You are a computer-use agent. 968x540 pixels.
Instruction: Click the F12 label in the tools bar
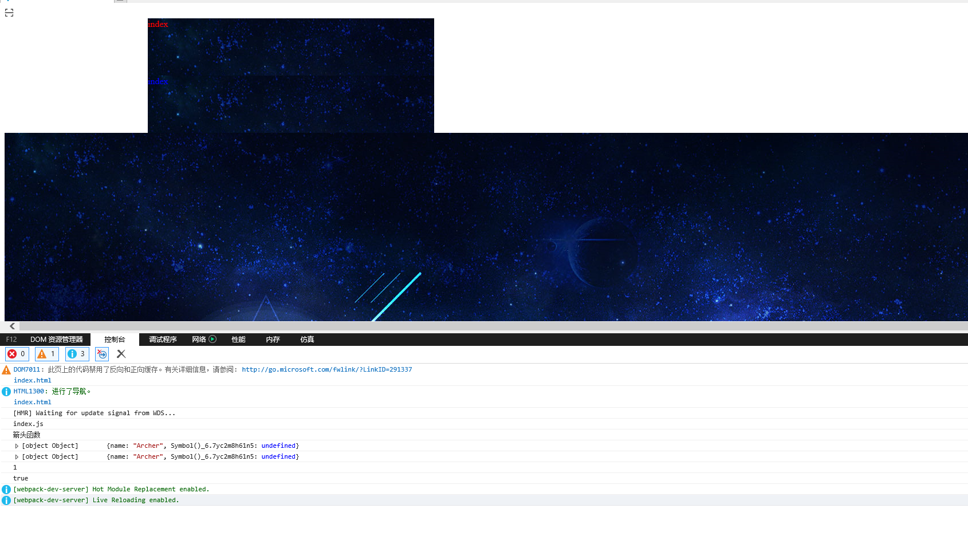[11, 339]
